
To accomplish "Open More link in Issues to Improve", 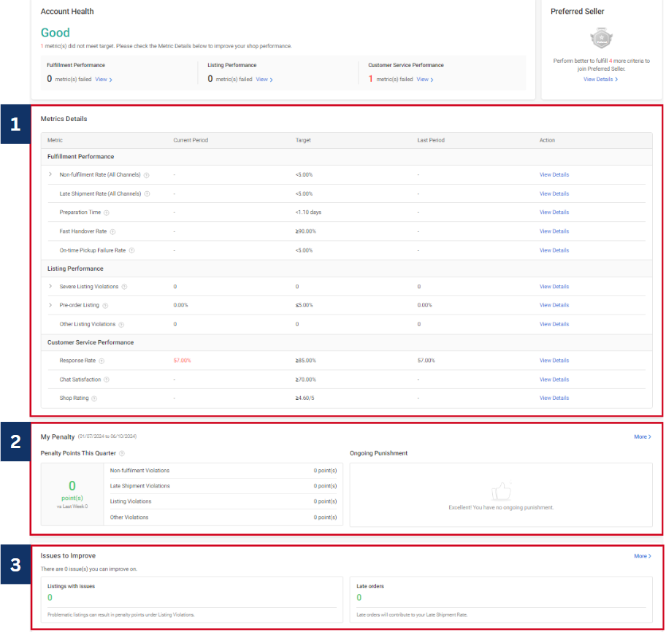I will pos(642,556).
